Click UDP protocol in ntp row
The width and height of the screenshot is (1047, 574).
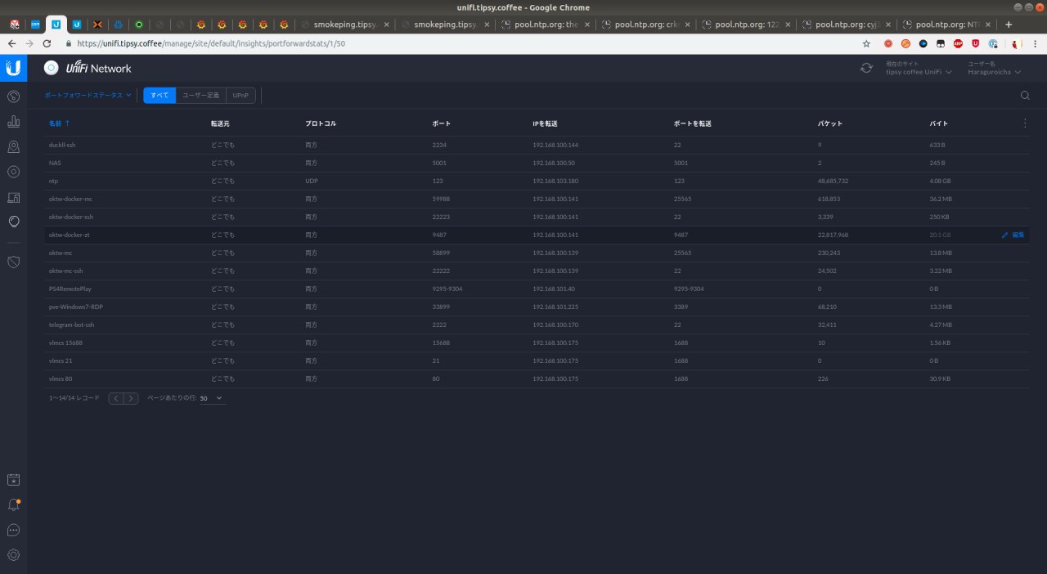(x=312, y=181)
